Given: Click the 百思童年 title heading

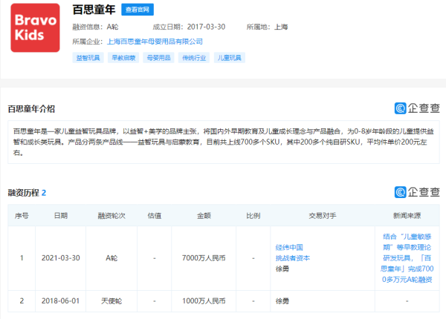Looking at the screenshot, I should tap(94, 10).
